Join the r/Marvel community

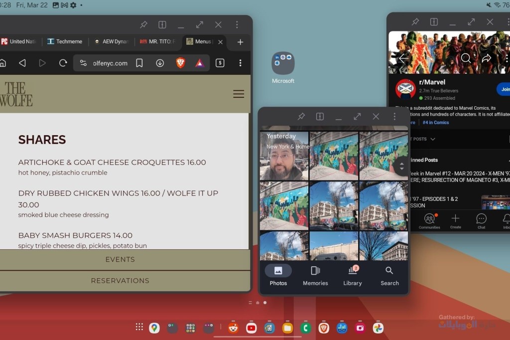tap(504, 89)
